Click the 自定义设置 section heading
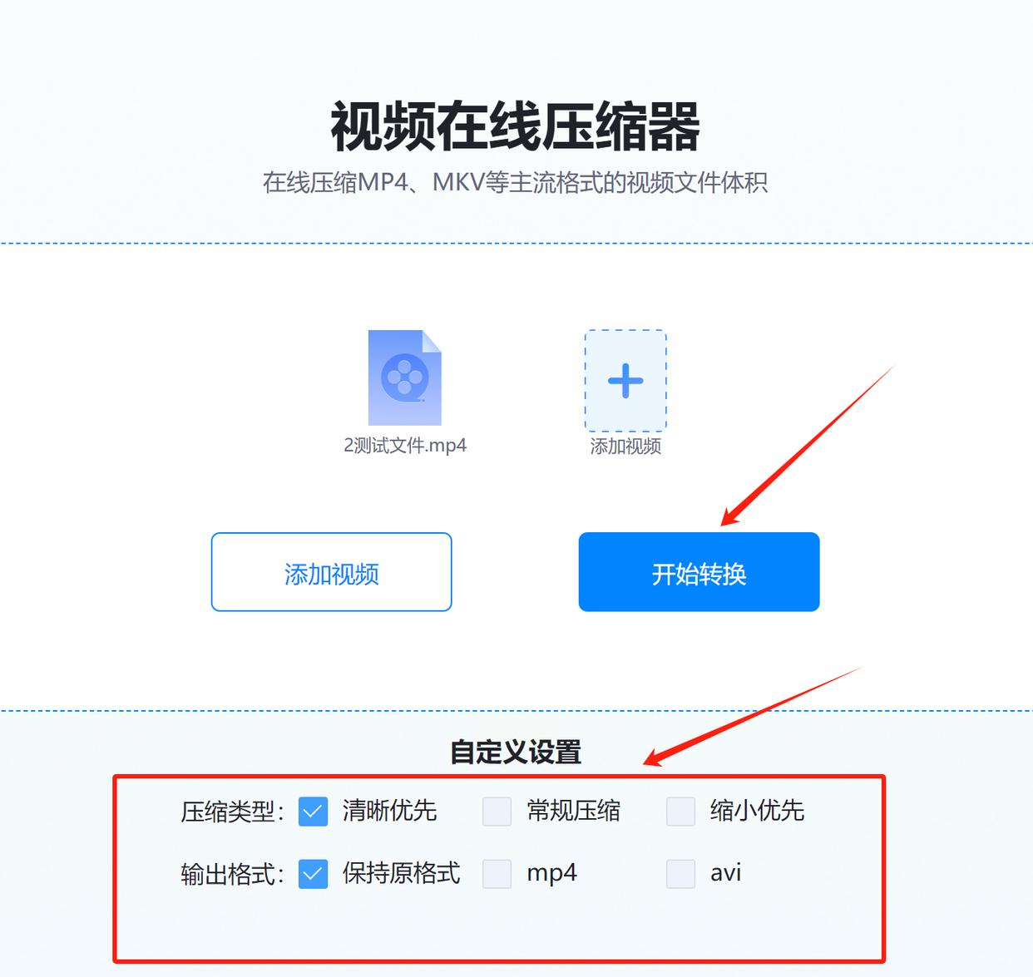 (516, 752)
